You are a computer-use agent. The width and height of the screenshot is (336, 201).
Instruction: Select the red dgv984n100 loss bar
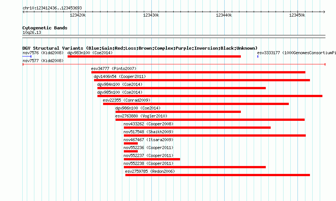click(182, 88)
